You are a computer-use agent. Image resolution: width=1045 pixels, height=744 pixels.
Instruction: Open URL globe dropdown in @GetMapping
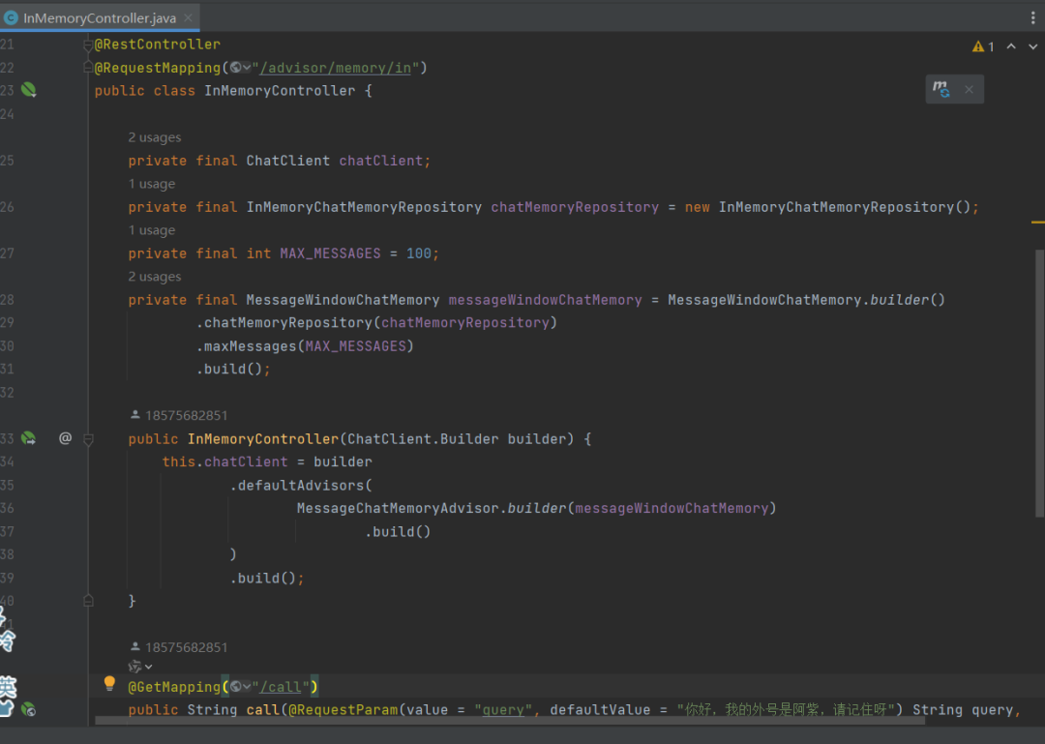coord(240,687)
